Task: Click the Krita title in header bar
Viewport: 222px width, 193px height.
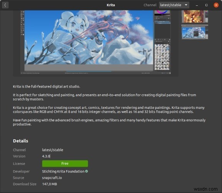Action: (111, 5)
